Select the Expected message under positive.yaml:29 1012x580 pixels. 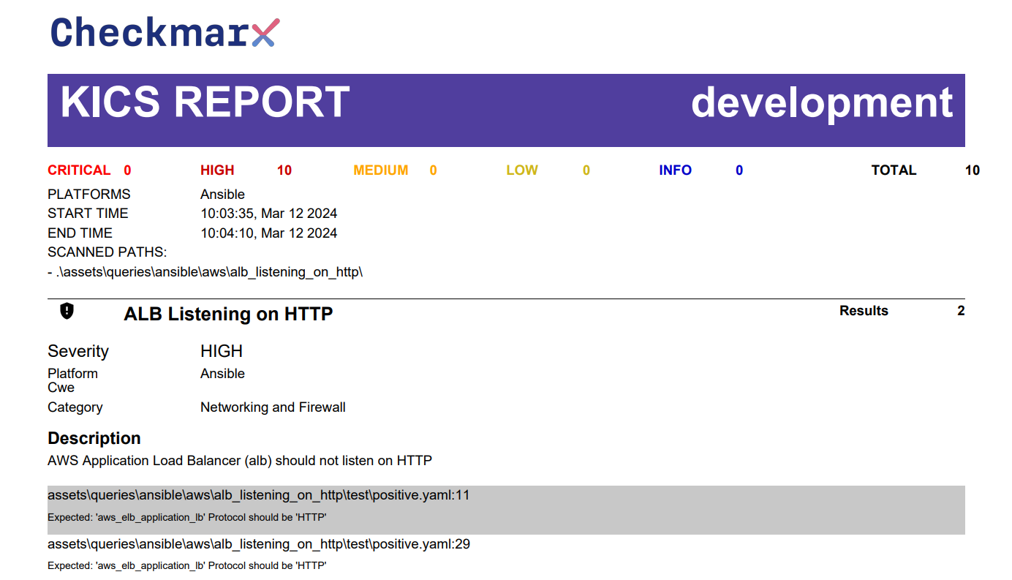[186, 566]
